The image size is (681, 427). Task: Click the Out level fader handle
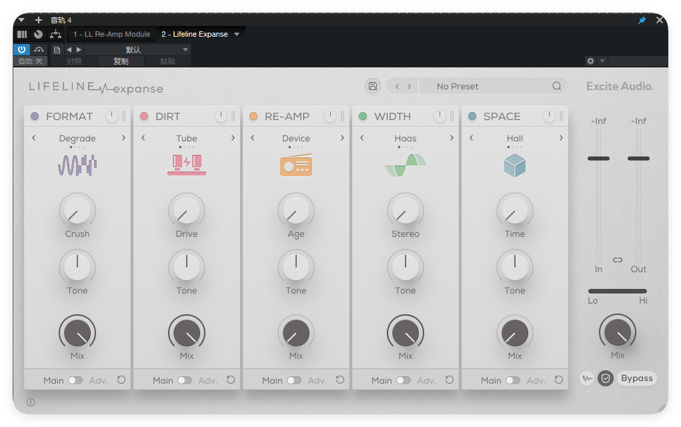pos(638,159)
